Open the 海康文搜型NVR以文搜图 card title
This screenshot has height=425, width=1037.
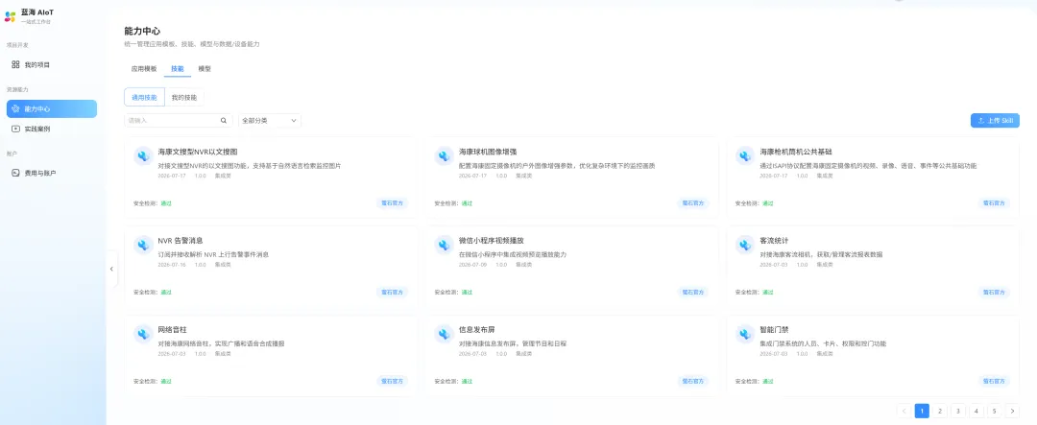point(197,152)
